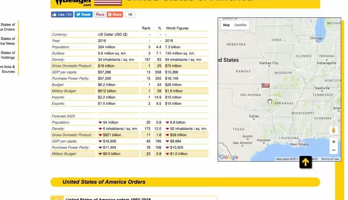Select the Map view tab
Viewport: 348px width, 200px height.
tap(226, 25)
